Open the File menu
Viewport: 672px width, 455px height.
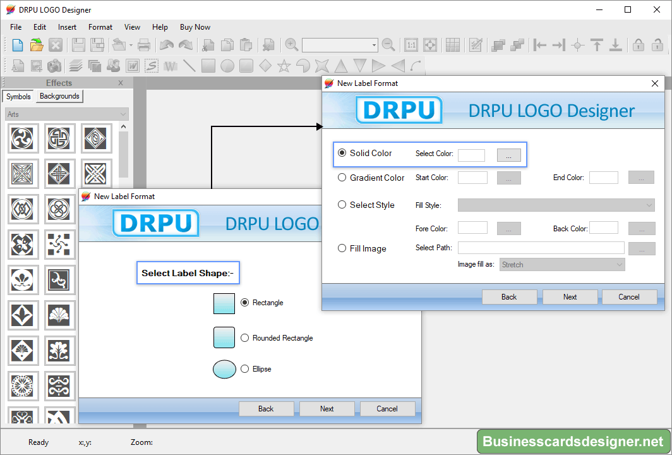click(x=16, y=27)
